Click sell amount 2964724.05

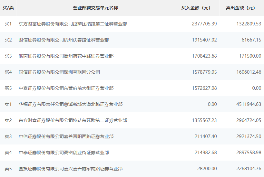[249, 120]
